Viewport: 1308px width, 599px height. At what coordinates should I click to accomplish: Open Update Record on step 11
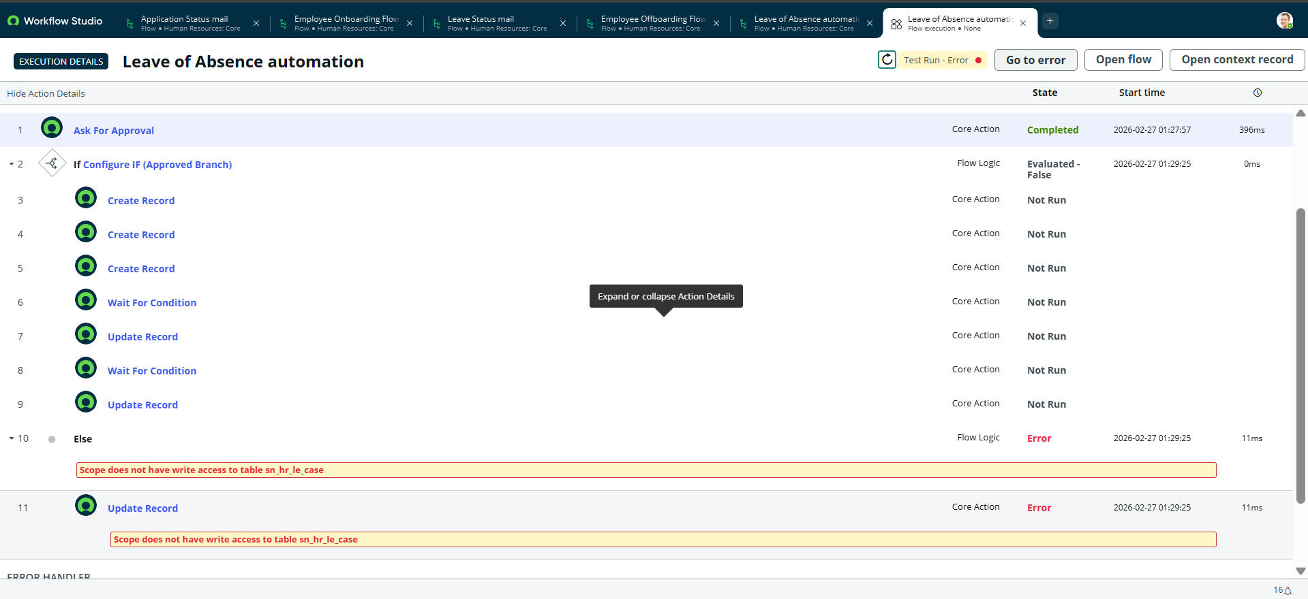[x=142, y=508]
